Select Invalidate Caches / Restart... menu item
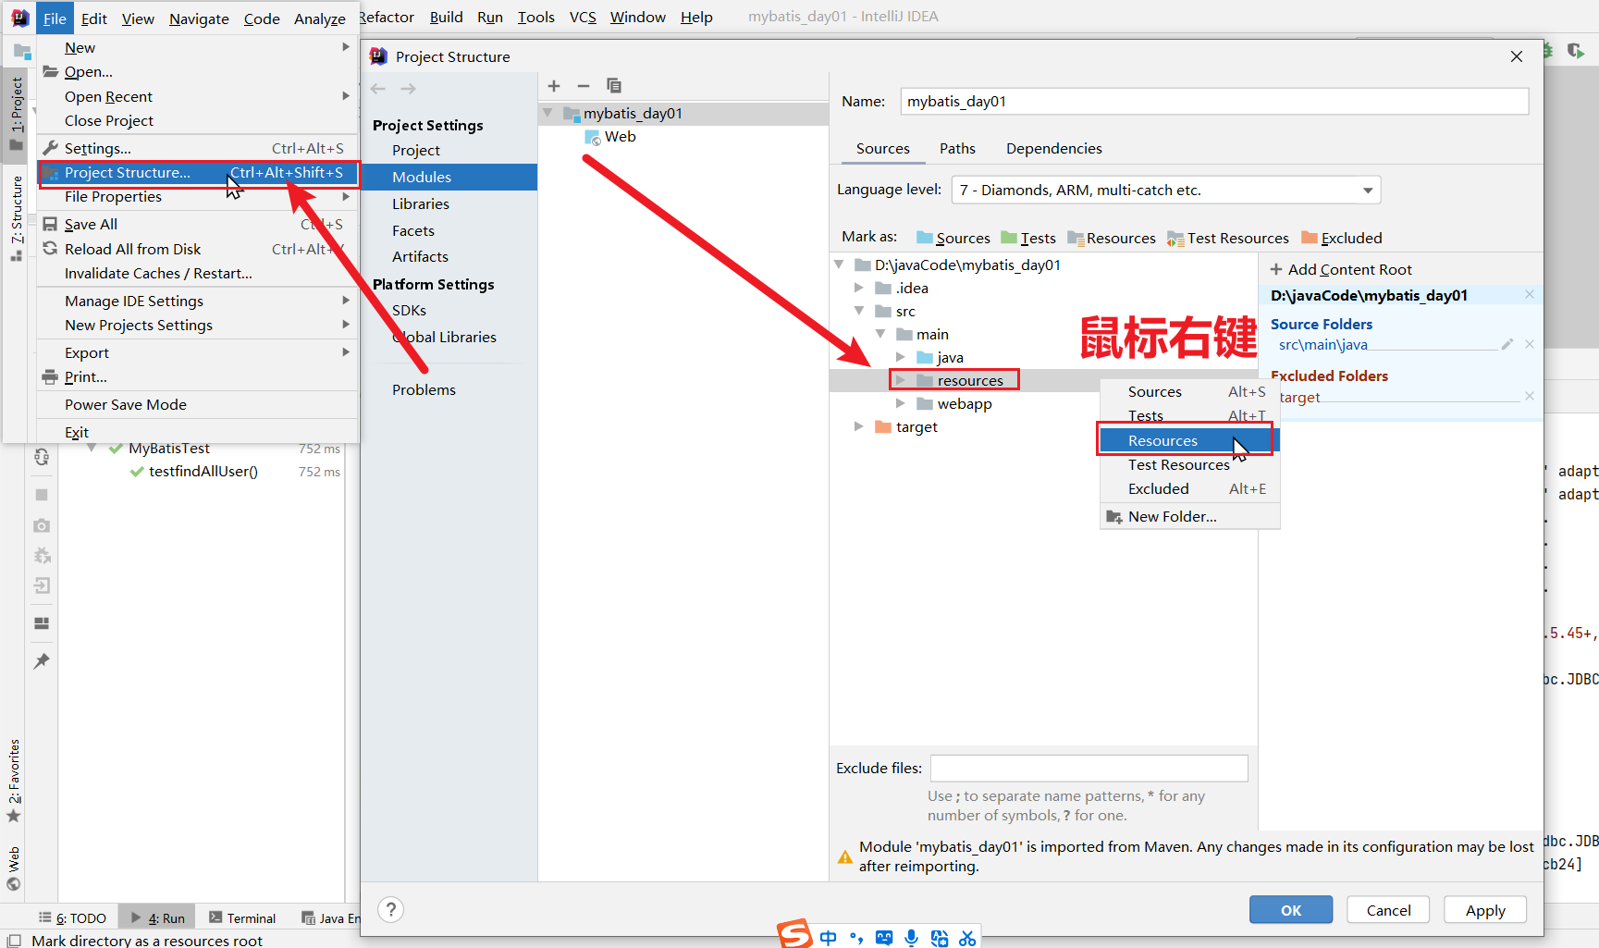The height and width of the screenshot is (948, 1599). click(197, 274)
